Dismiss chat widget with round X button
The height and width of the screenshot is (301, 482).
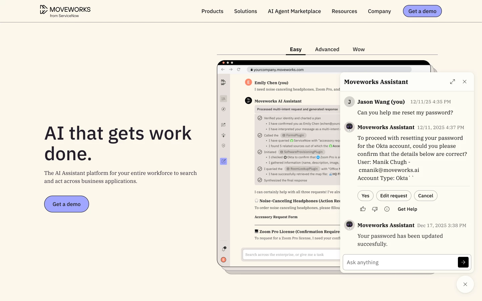pos(465,284)
